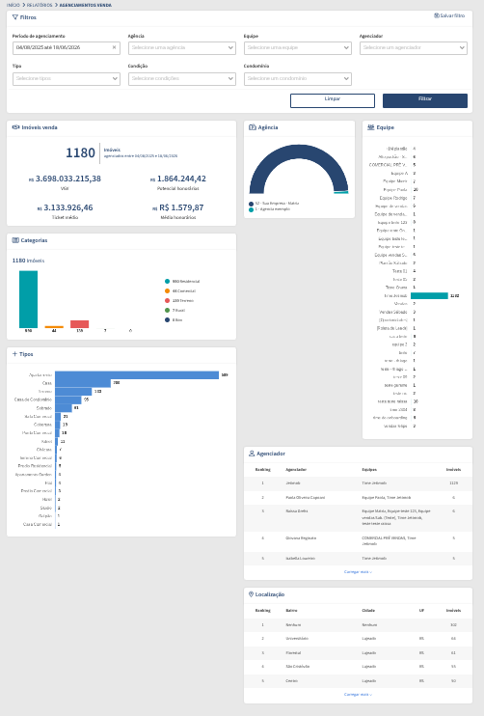Toggle the Terreno legend entry
Image resolution: width=484 pixels, height=716 pixels.
(179, 300)
